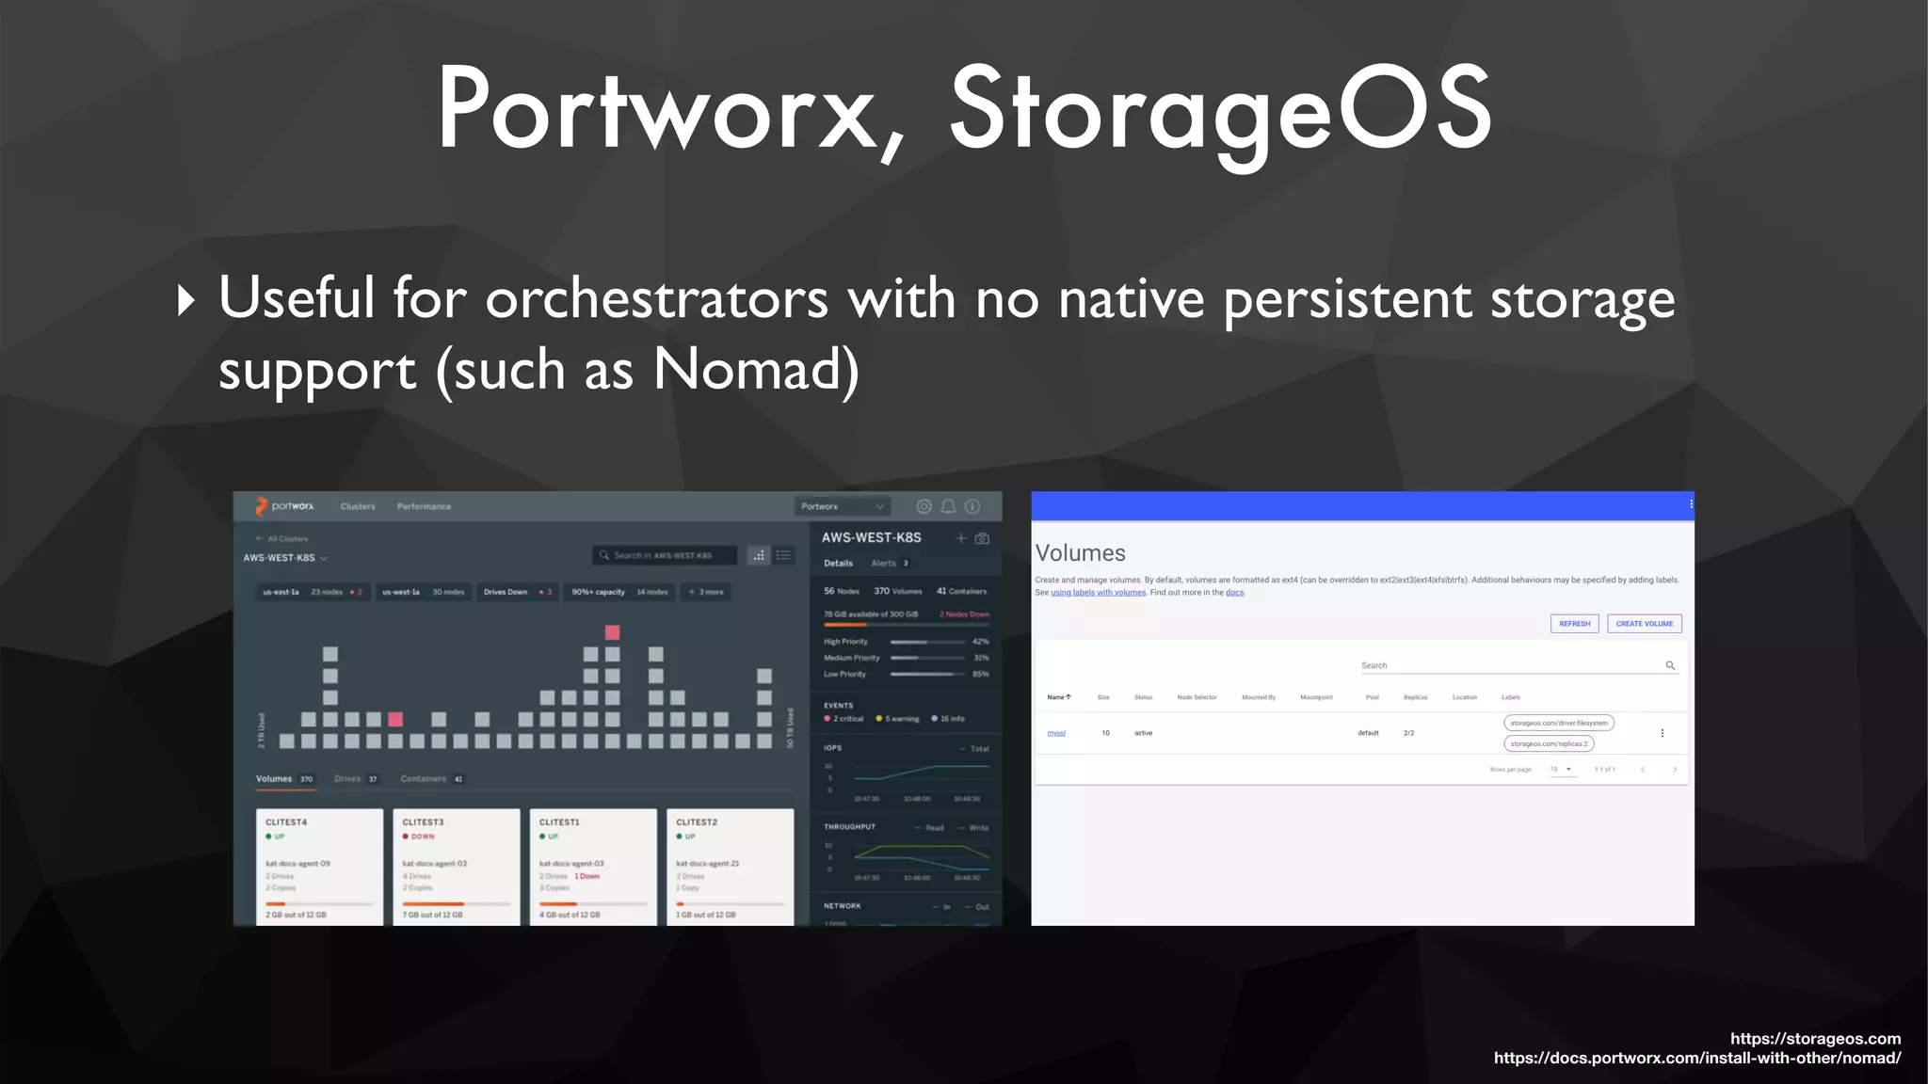The image size is (1928, 1084).
Task: Click the info circle icon in Portworx
Action: coord(972,506)
